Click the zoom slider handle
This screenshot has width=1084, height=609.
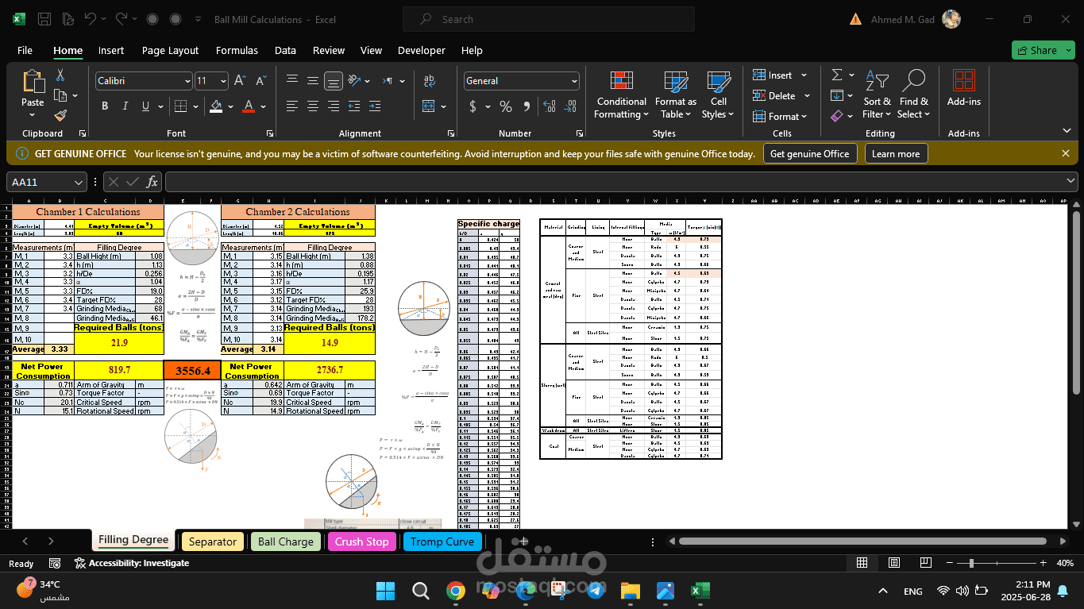(x=971, y=563)
